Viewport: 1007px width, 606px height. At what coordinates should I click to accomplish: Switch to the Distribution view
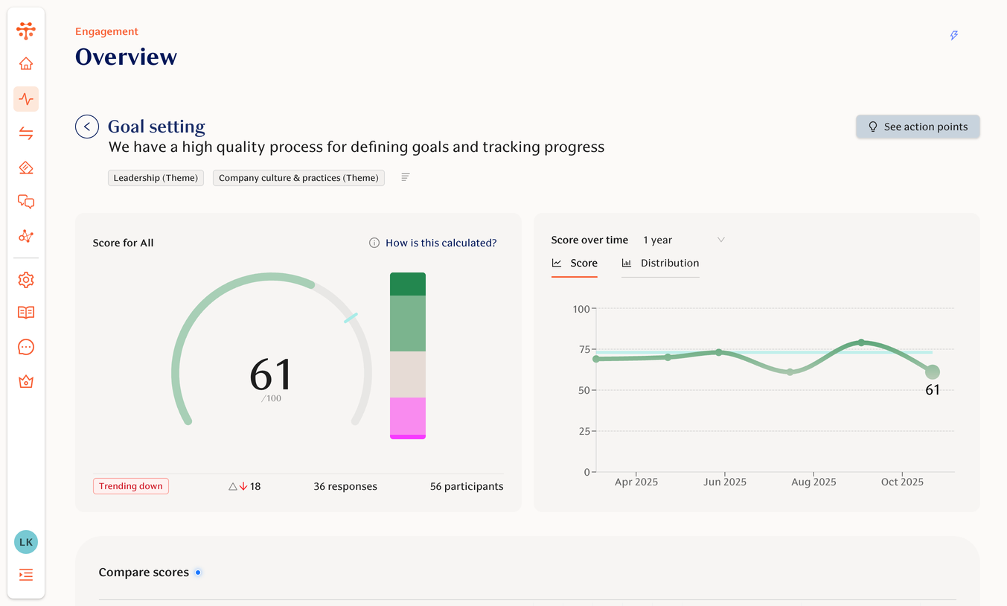click(x=661, y=263)
